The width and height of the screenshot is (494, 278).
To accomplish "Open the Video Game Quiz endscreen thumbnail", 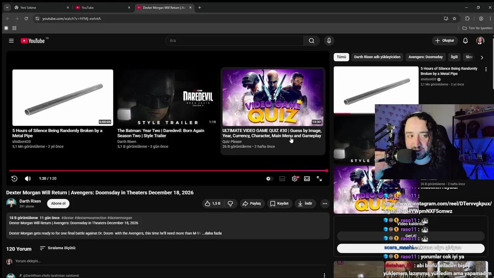I will point(273,98).
